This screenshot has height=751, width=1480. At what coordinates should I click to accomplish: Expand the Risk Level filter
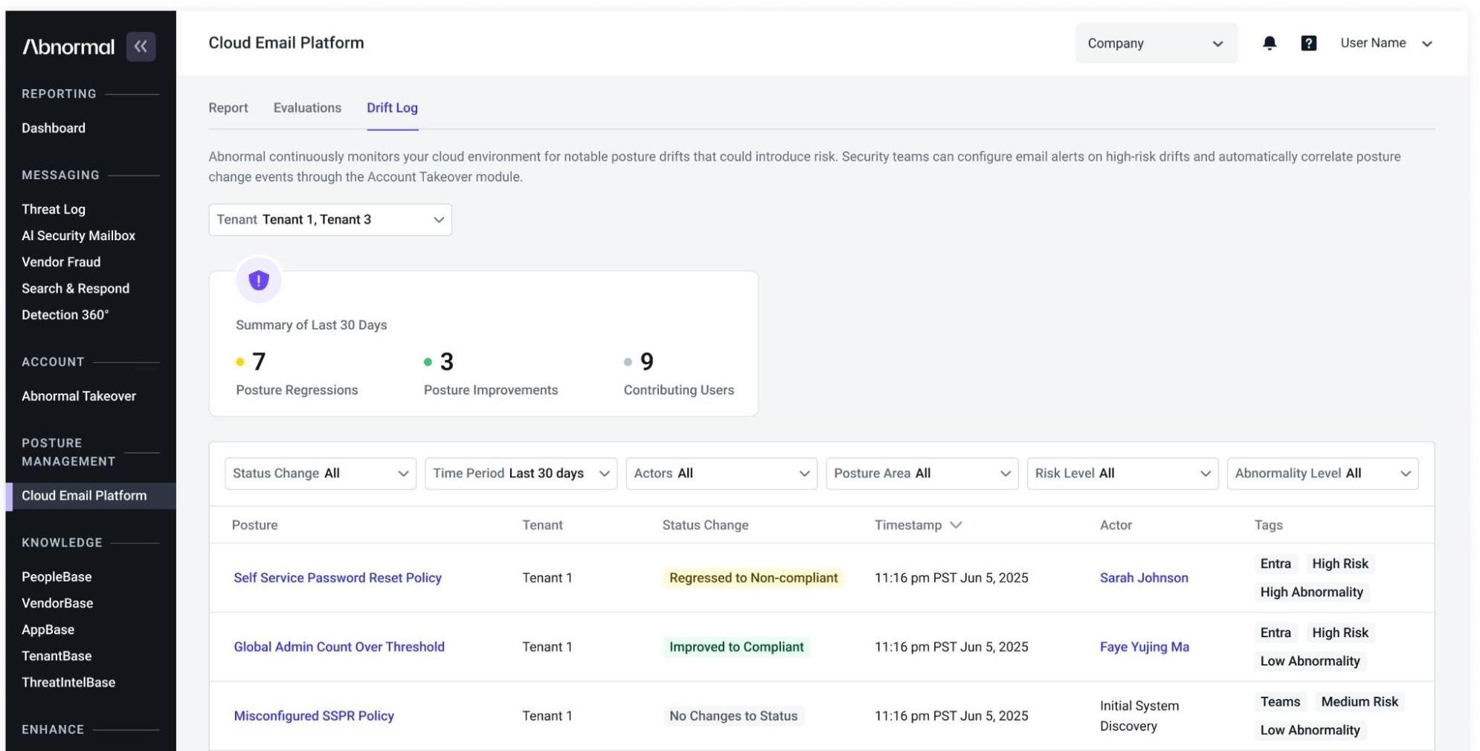coord(1122,474)
